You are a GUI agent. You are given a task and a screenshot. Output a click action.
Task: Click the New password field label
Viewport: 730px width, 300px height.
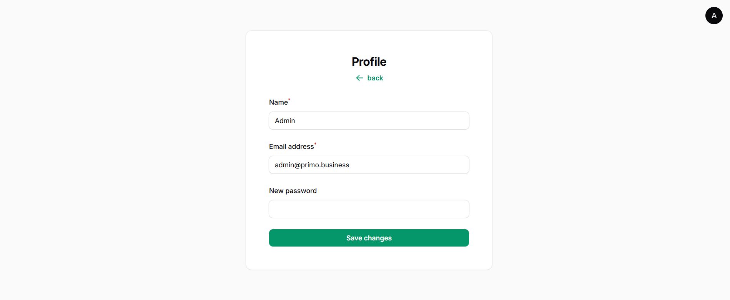pos(293,191)
